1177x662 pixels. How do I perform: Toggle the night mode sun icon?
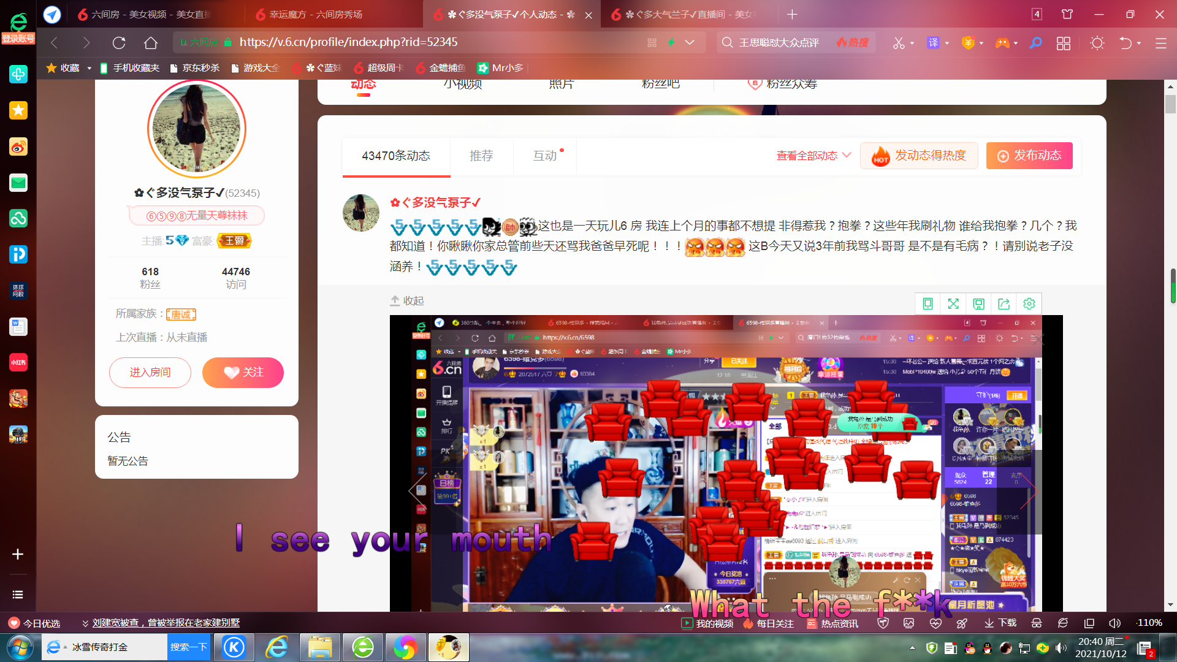pyautogui.click(x=1097, y=43)
